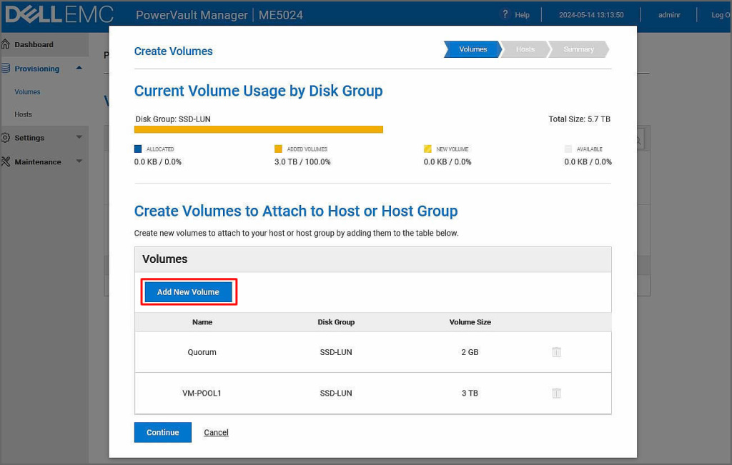Open the Help question mark icon

[505, 14]
